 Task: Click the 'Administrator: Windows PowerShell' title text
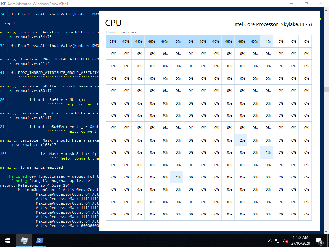point(38,4)
